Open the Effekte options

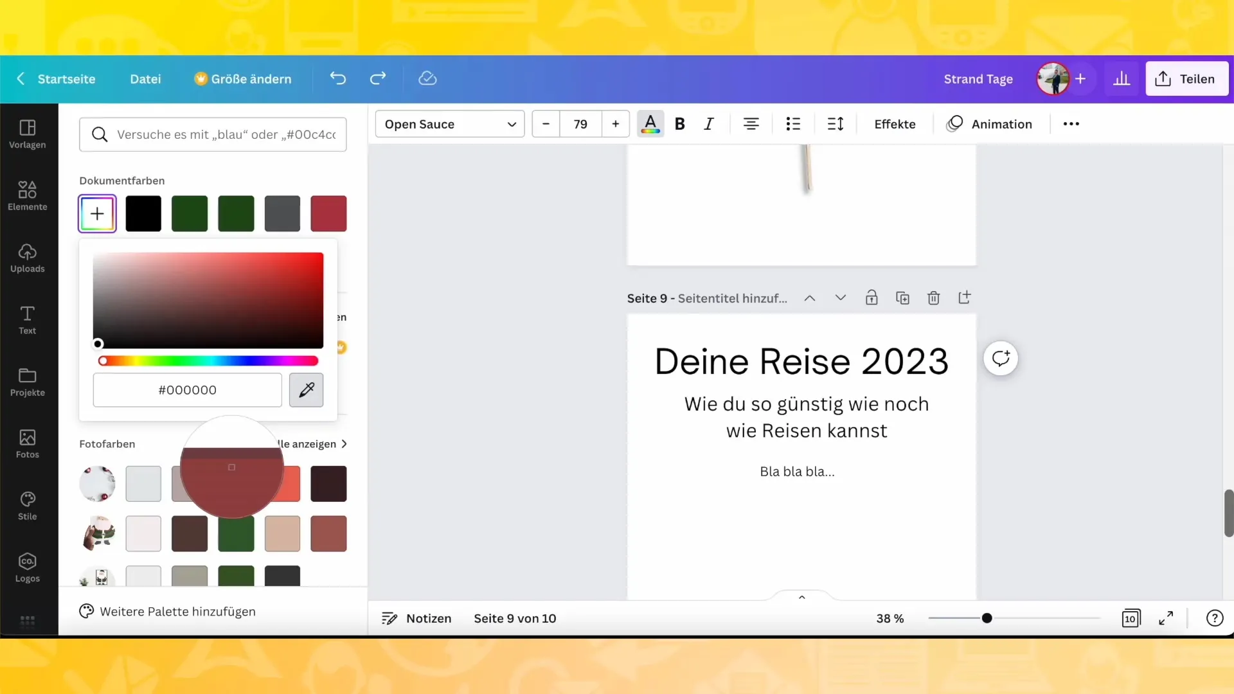pos(895,124)
